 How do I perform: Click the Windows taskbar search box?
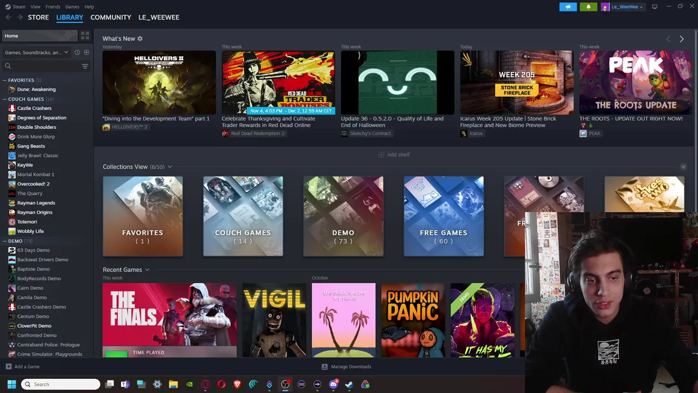pos(61,384)
